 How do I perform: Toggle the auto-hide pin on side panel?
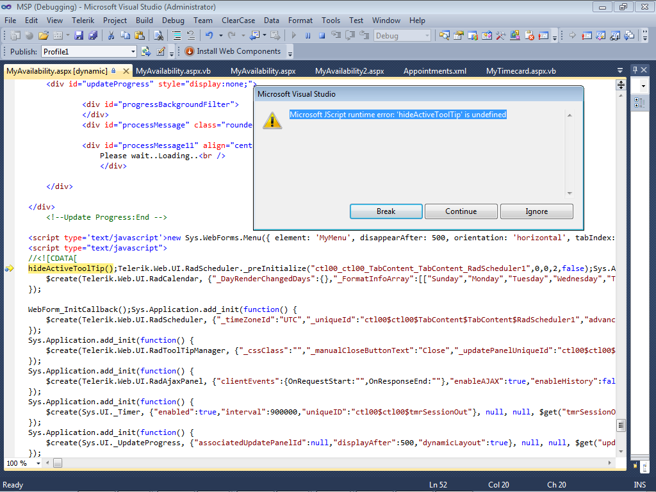click(635, 70)
